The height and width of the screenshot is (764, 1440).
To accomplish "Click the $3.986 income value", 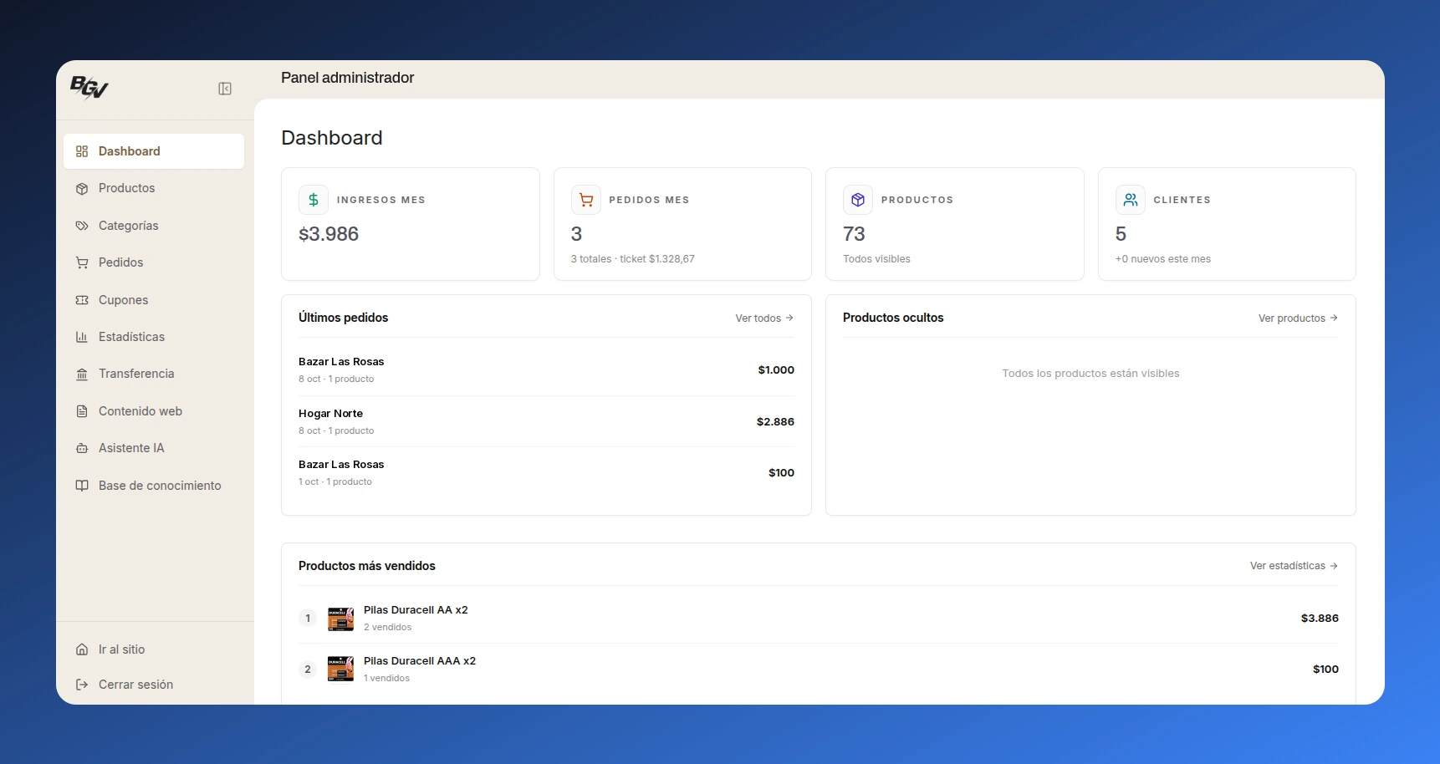I will point(329,234).
